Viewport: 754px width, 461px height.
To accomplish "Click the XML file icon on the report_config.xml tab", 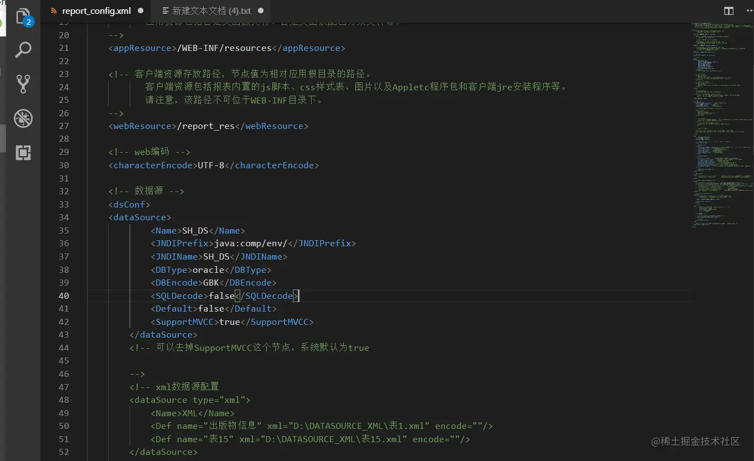I will (x=54, y=11).
